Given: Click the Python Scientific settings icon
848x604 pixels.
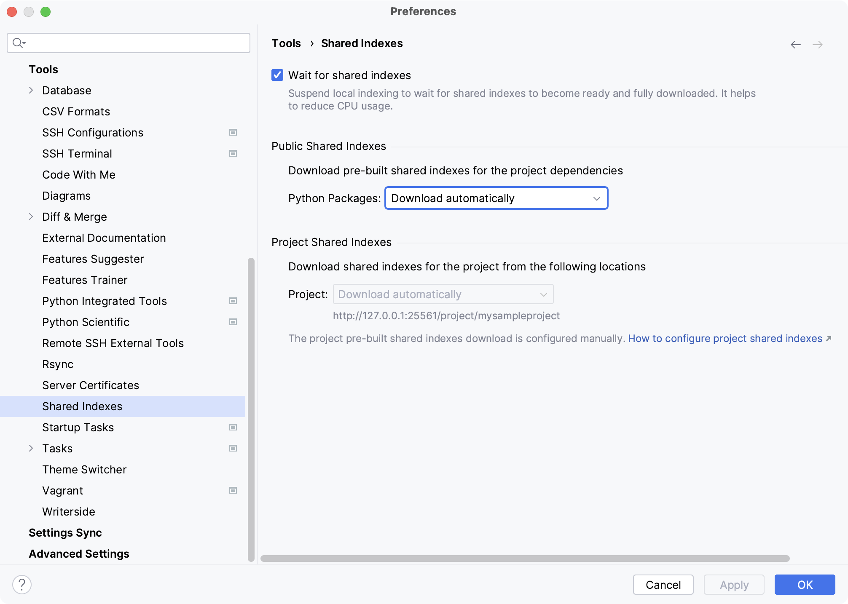Looking at the screenshot, I should tap(234, 322).
